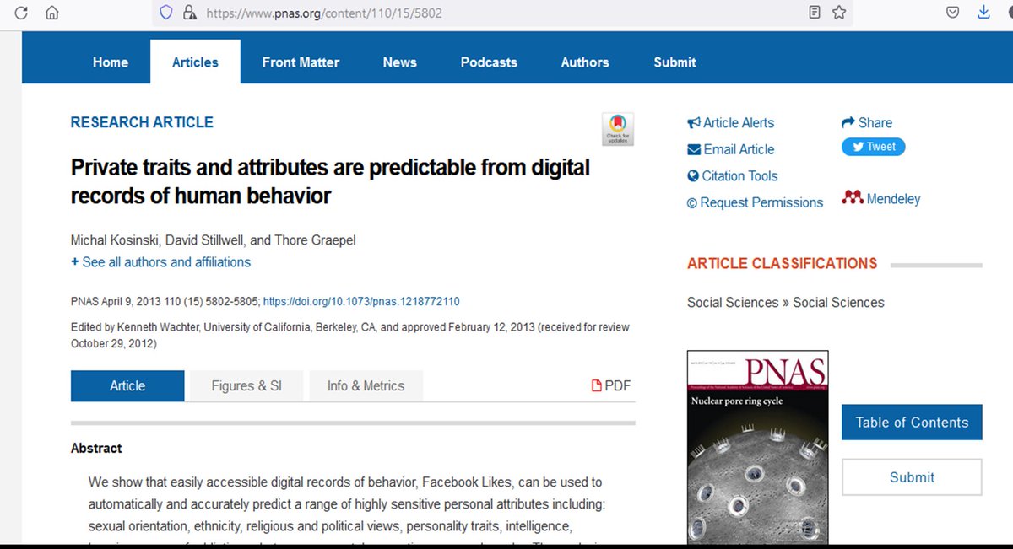Open the Authors menu item
Screen dimensions: 1013x549
585,62
